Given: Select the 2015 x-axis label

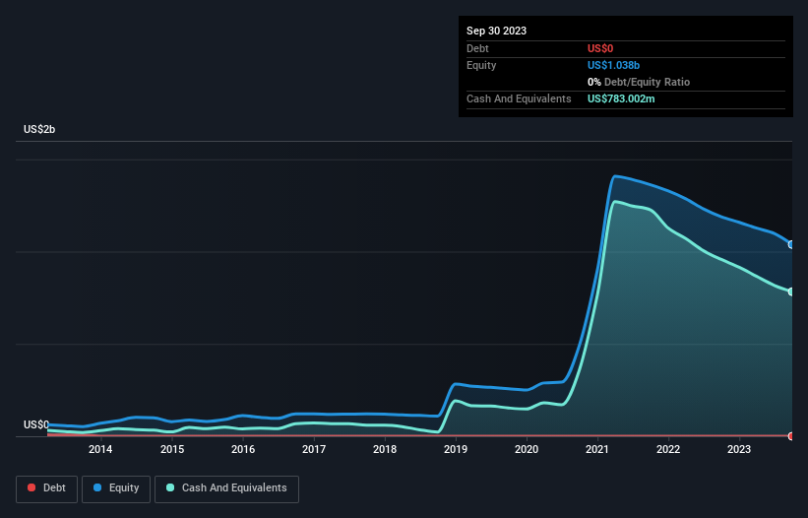Looking at the screenshot, I should point(172,449).
